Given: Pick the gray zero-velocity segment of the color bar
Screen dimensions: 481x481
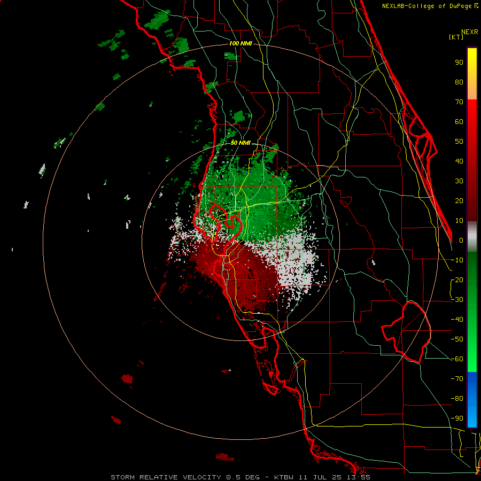Looking at the screenshot, I should (472, 237).
